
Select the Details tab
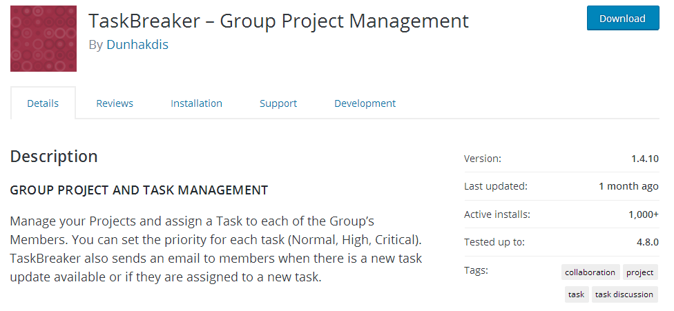point(43,103)
